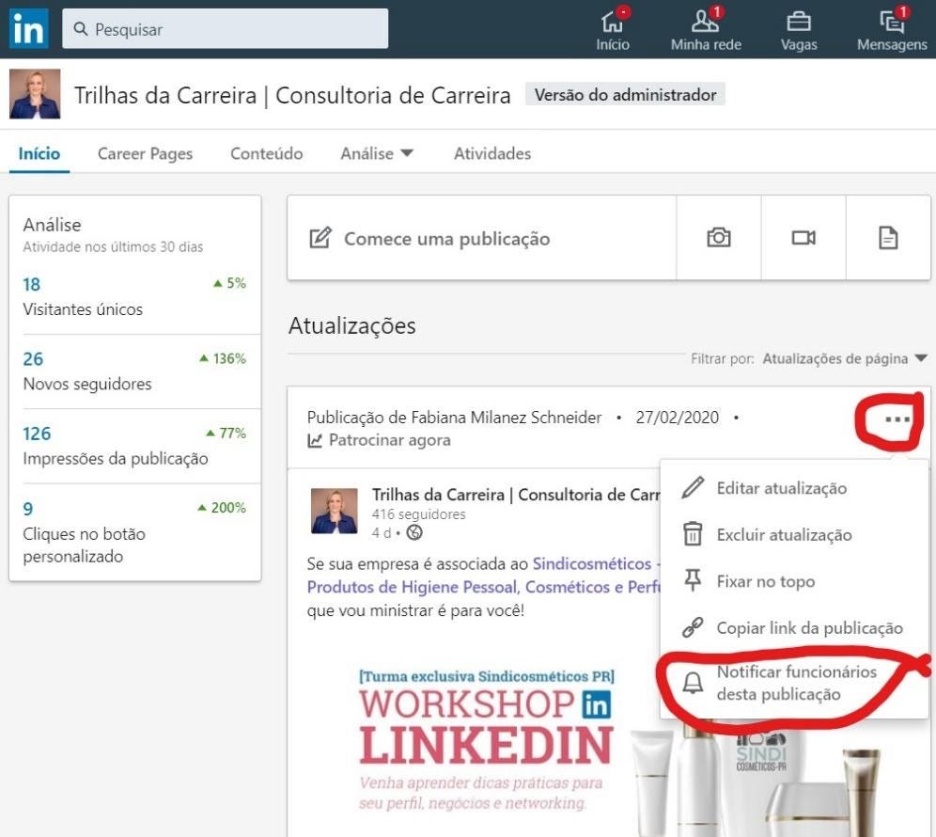Image resolution: width=936 pixels, height=837 pixels.
Task: Click Produtos de Higiene Pessoal link
Action: point(483,587)
